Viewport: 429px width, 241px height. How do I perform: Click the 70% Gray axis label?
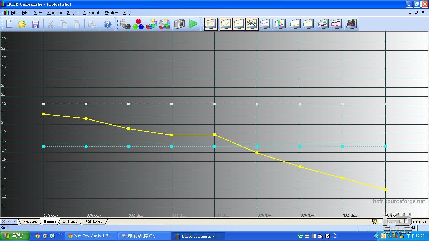point(307,215)
